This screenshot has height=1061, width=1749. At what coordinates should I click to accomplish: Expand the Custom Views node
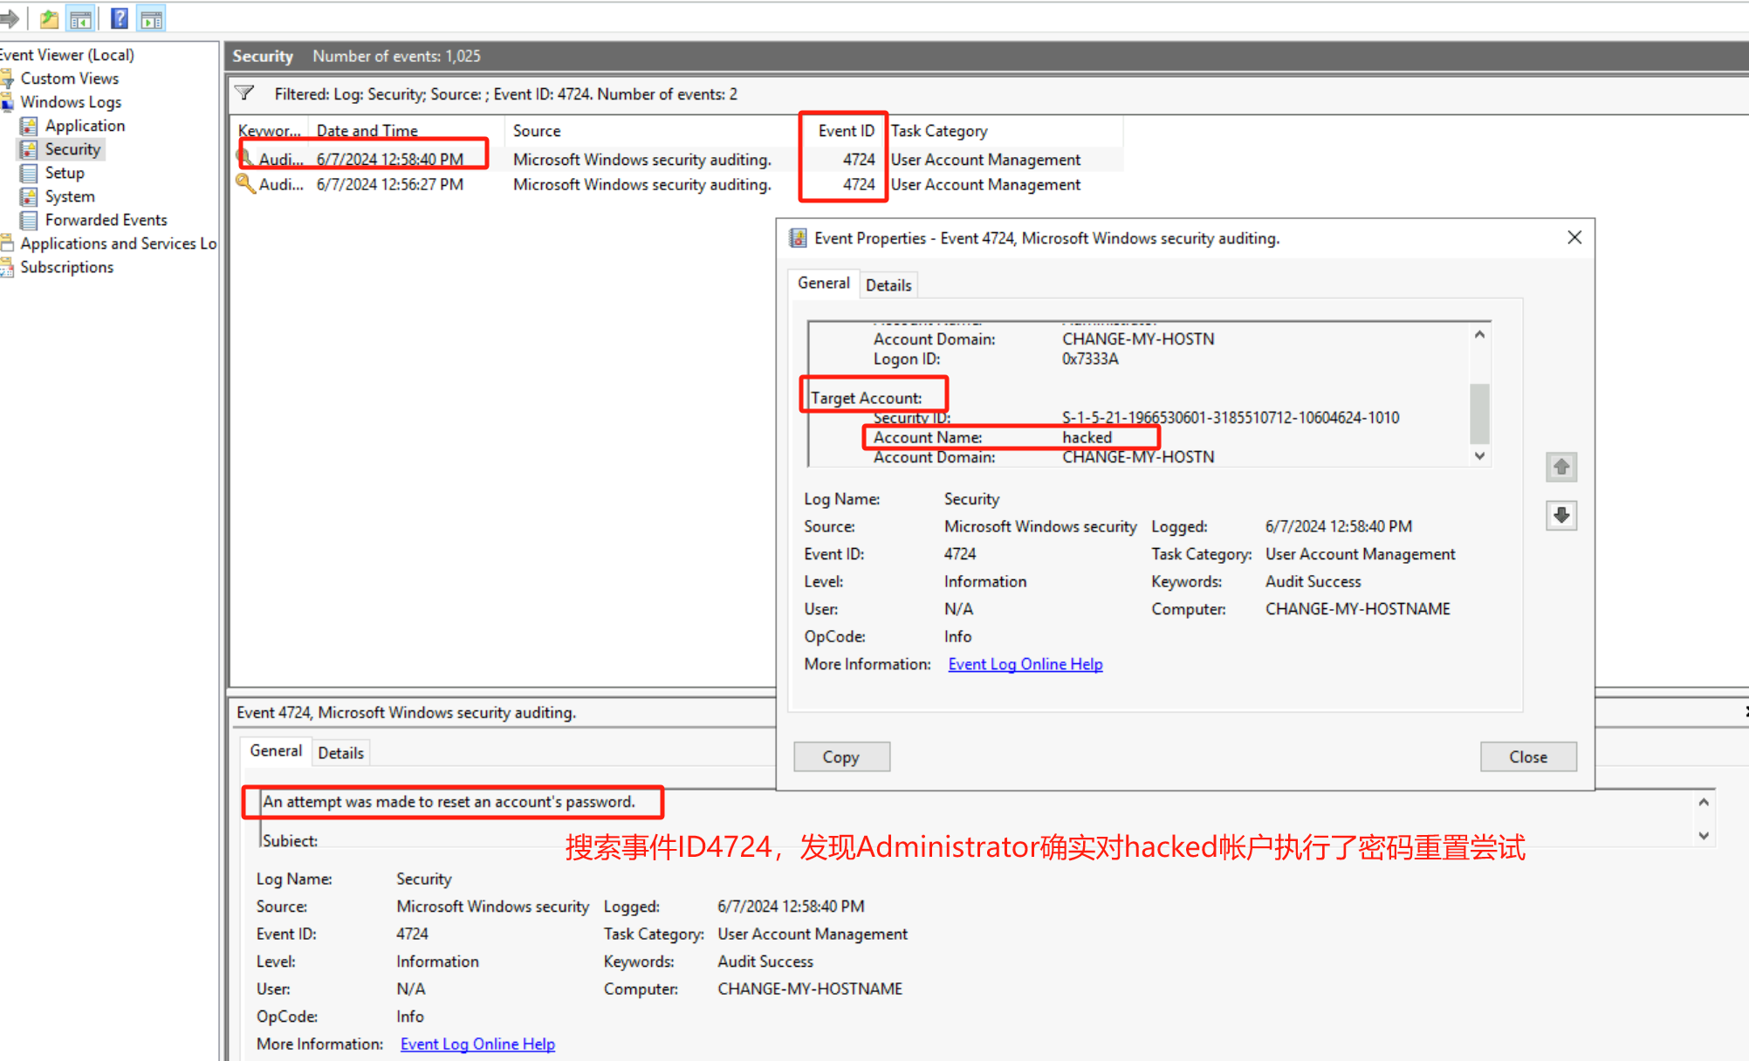click(69, 79)
